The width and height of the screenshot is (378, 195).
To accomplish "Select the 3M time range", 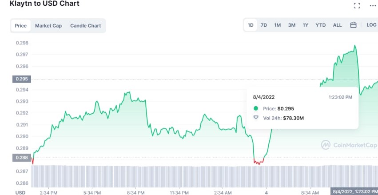I will pyautogui.click(x=292, y=25).
